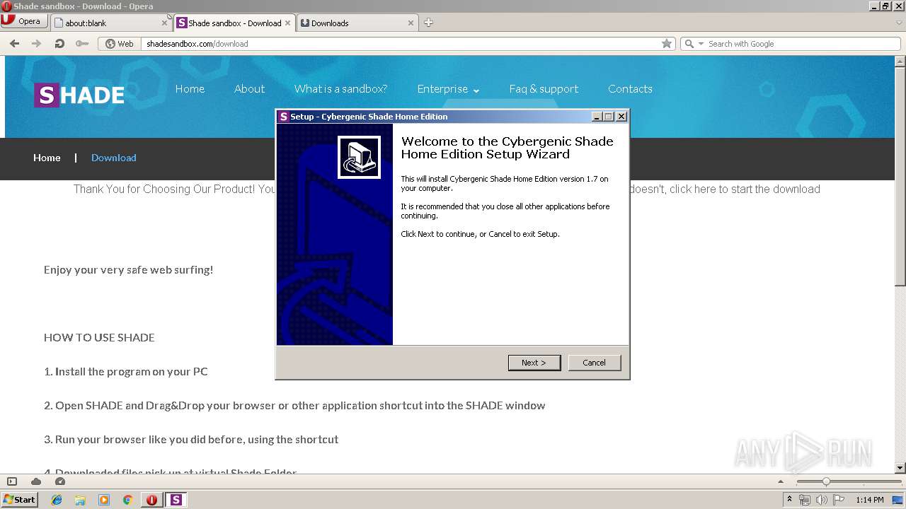906x509 pixels.
Task: Reload the page with refresh icon
Action: point(59,44)
